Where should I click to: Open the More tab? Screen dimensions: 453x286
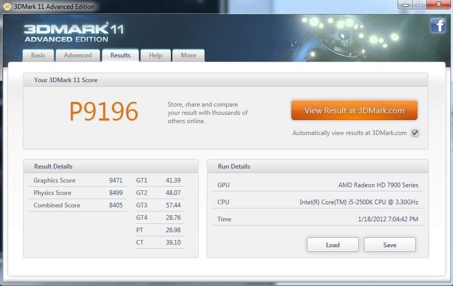(x=188, y=55)
